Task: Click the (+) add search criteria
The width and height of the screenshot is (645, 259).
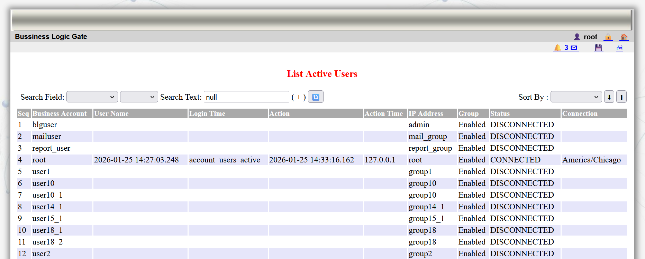Action: [x=298, y=97]
